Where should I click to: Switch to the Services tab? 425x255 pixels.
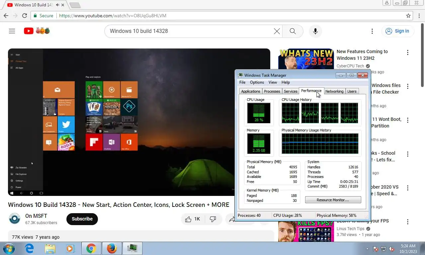[x=291, y=91]
